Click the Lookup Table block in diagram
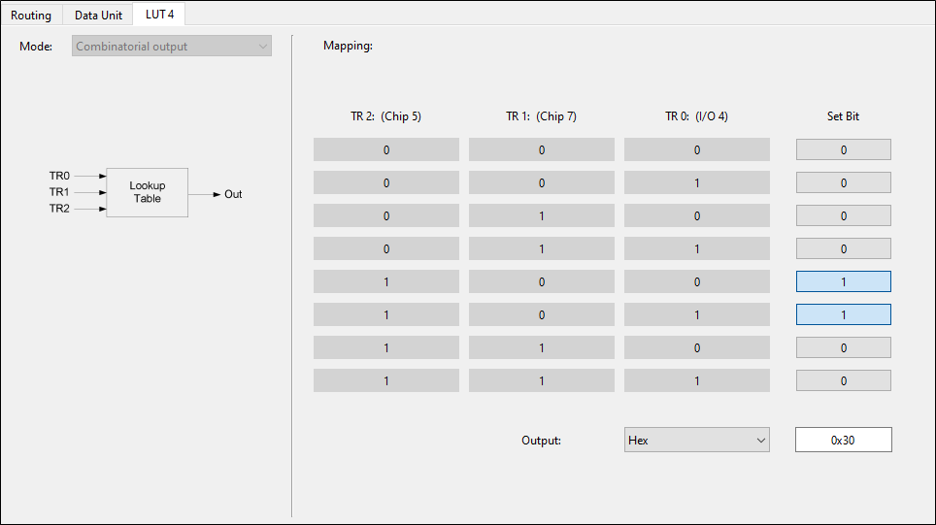The image size is (936, 525). coord(147,192)
